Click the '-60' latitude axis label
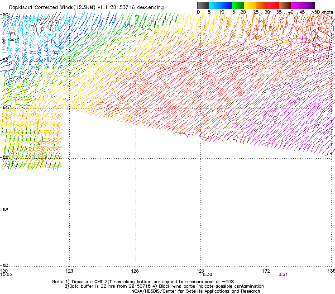This screenshot has width=335, height=294. 4,265
